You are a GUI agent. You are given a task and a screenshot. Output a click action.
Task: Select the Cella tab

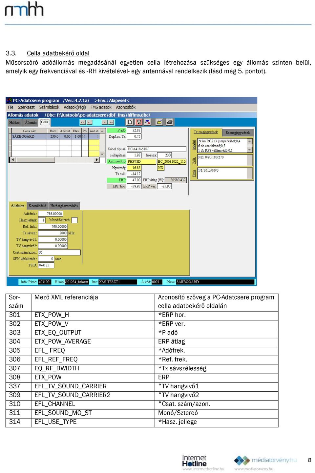click(45, 122)
